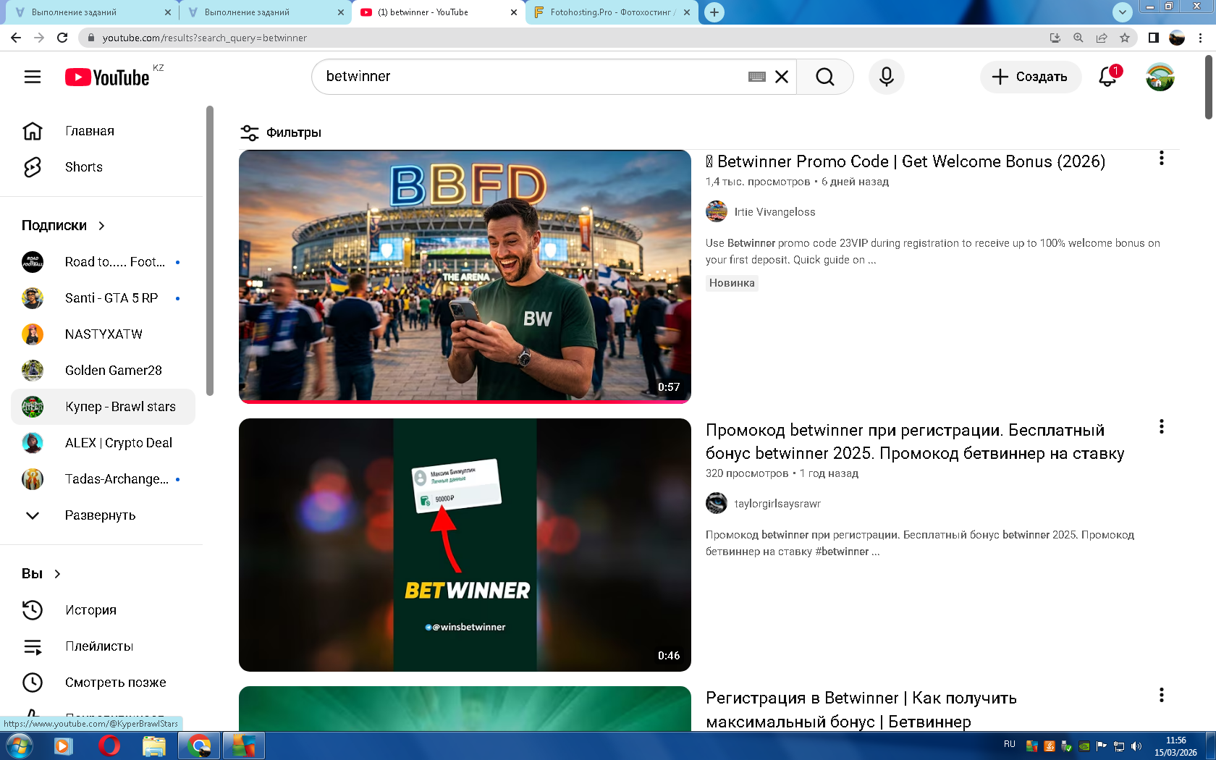The height and width of the screenshot is (760, 1216).
Task: Open the account avatar menu
Action: (x=1160, y=77)
